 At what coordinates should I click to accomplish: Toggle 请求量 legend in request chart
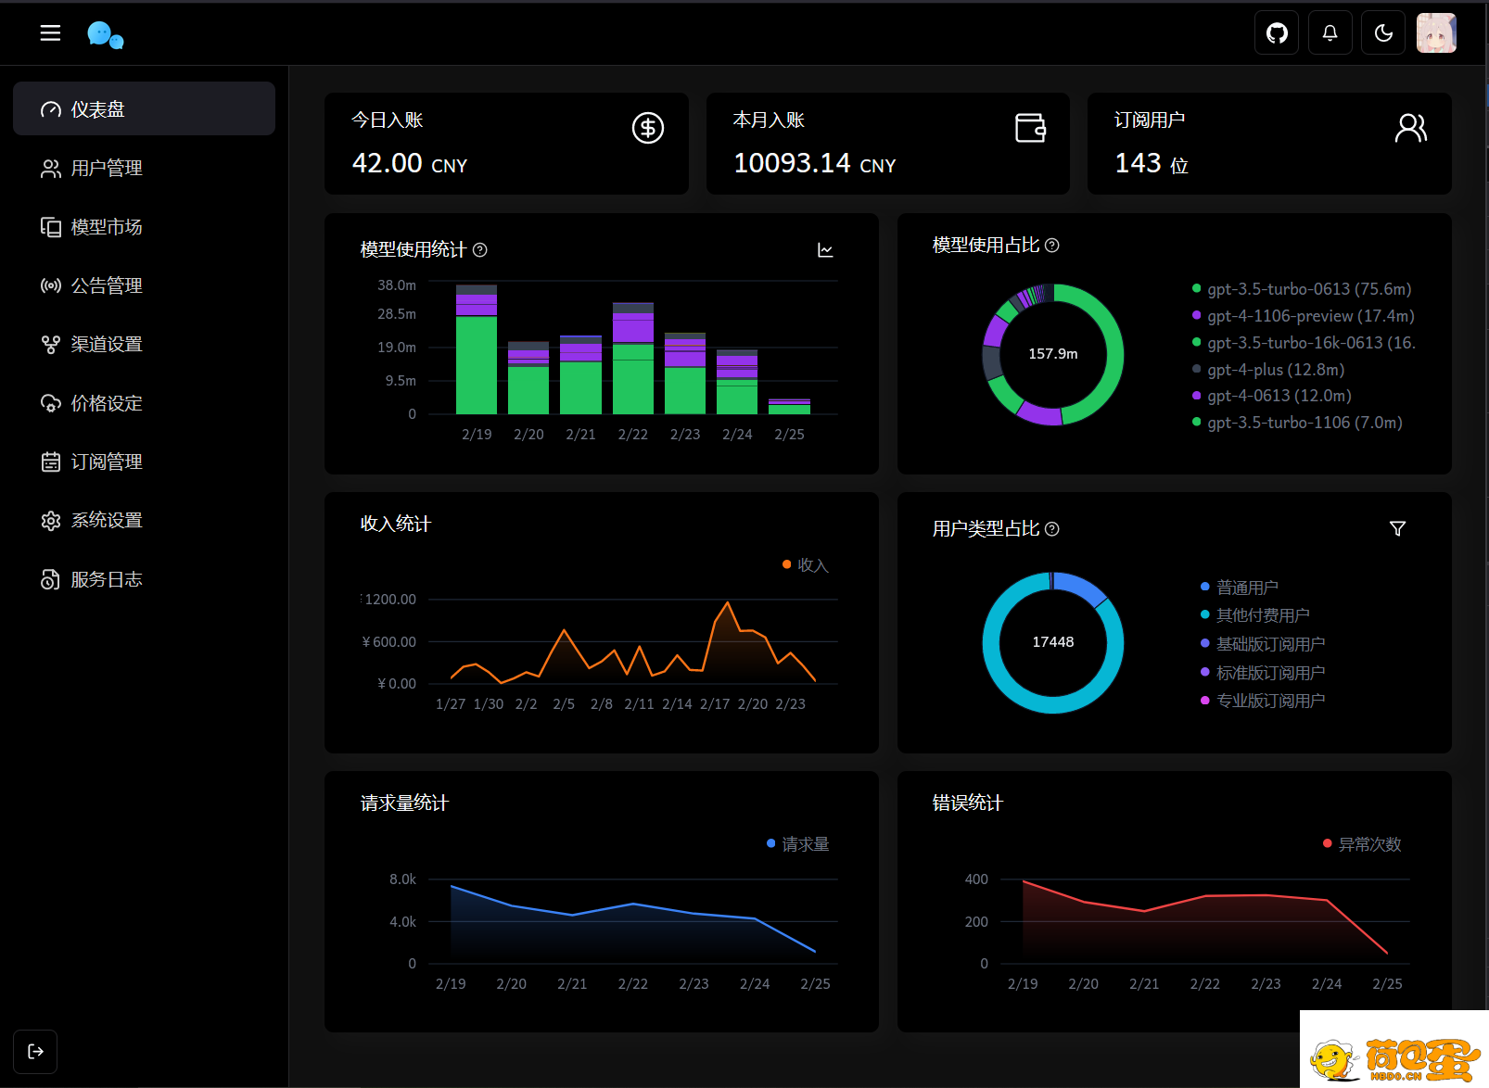click(x=798, y=844)
